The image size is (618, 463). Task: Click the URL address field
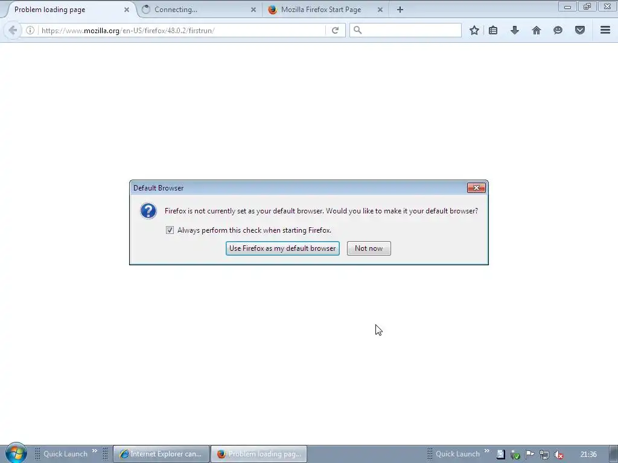[x=181, y=30]
